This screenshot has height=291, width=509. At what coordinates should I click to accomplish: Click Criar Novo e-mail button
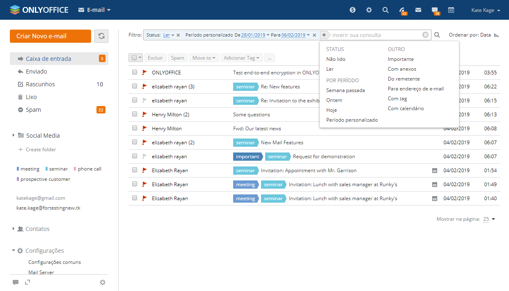50,36
